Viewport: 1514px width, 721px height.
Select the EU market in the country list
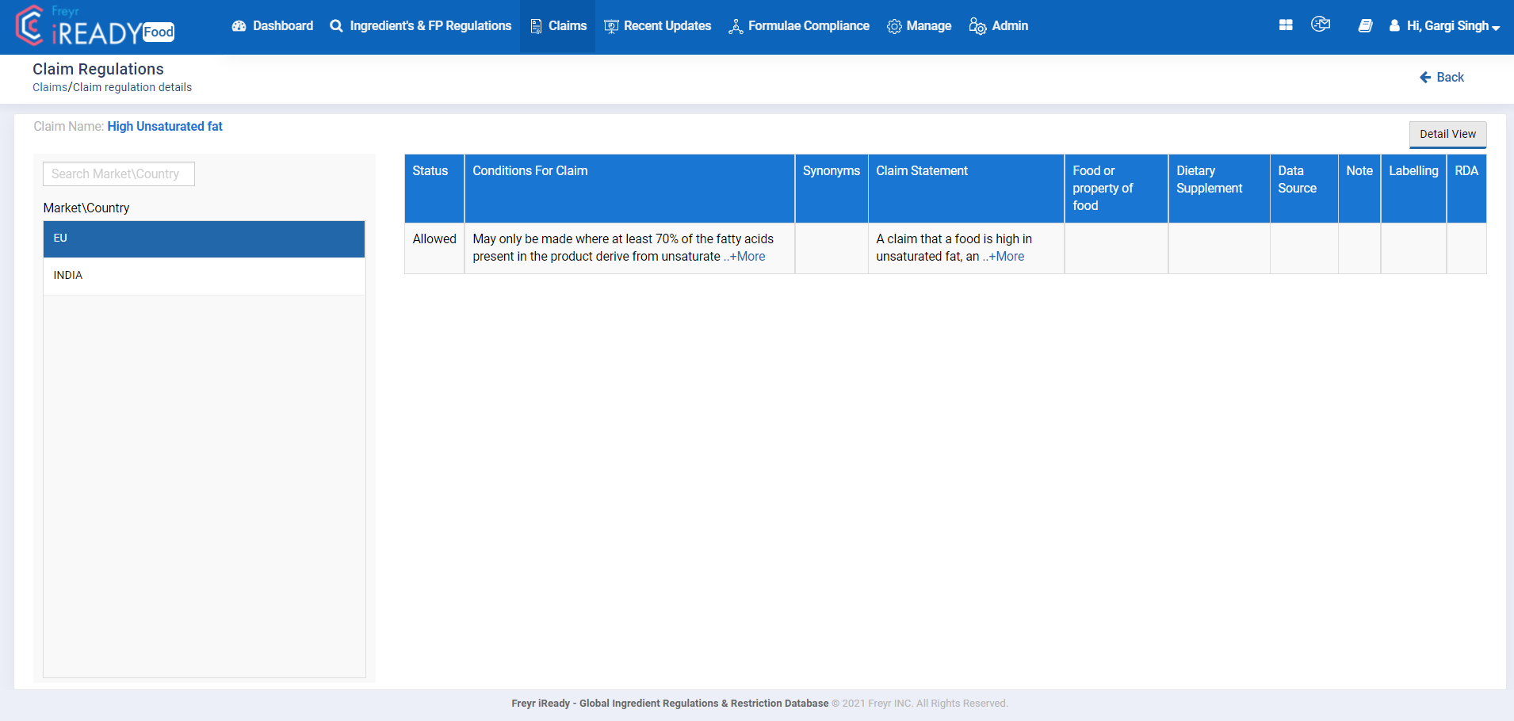[204, 238]
